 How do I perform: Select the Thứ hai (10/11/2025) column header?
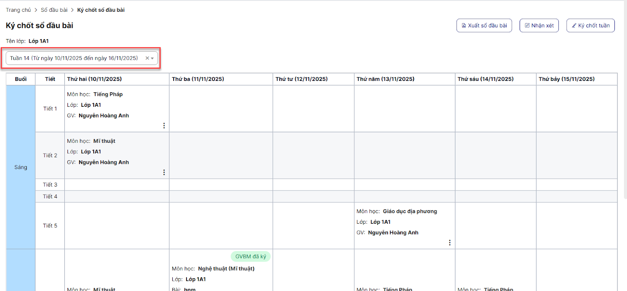(x=94, y=79)
